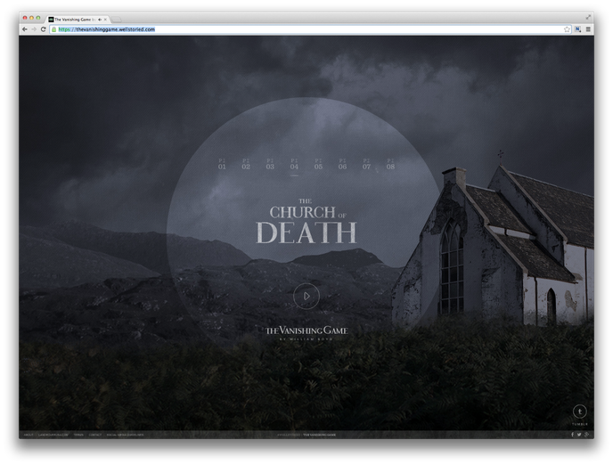This screenshot has height=465, width=613.
Task: Go to chapter 06 marker
Action: click(x=342, y=165)
